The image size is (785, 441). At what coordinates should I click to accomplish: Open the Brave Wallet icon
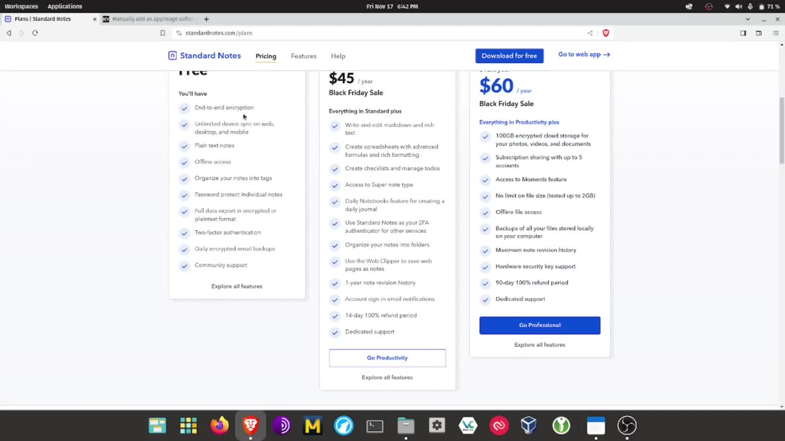click(759, 33)
